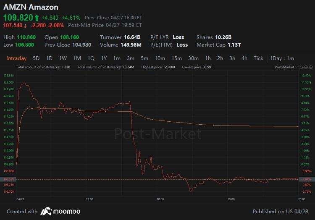This screenshot has height=220, width=315.
Task: Click the Low value 106.800
Action: coord(25,45)
